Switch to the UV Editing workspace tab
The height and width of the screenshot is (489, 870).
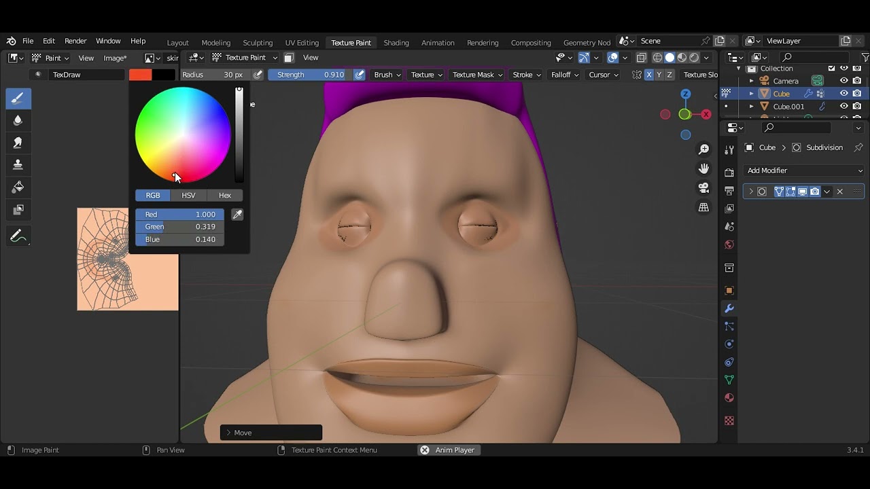(302, 43)
